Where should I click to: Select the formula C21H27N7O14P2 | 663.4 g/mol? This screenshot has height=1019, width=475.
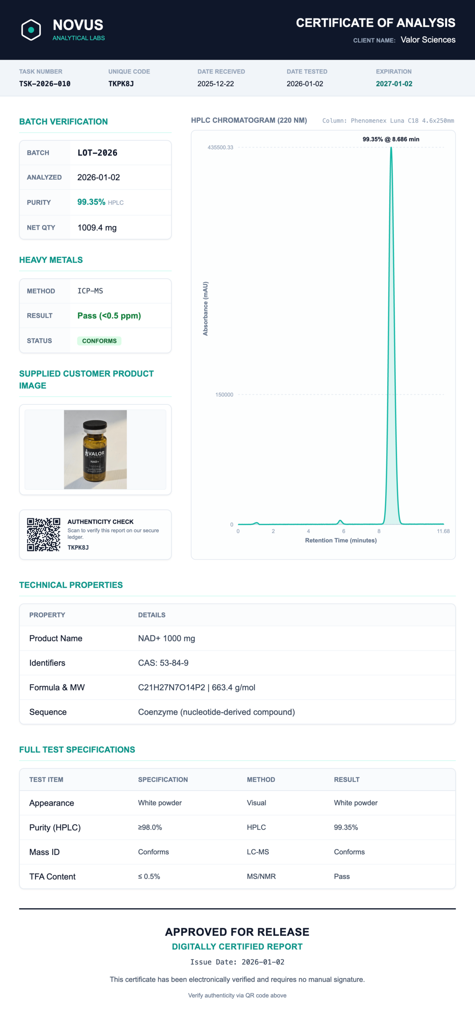coord(197,687)
